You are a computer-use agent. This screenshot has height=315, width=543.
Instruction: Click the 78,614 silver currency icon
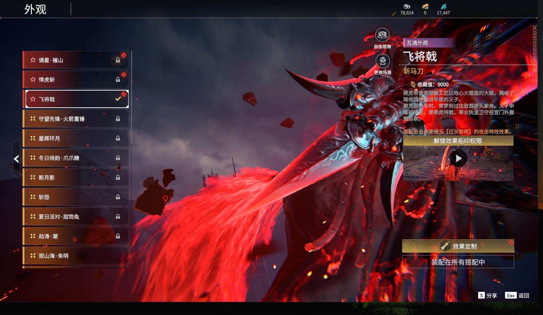[x=407, y=6]
